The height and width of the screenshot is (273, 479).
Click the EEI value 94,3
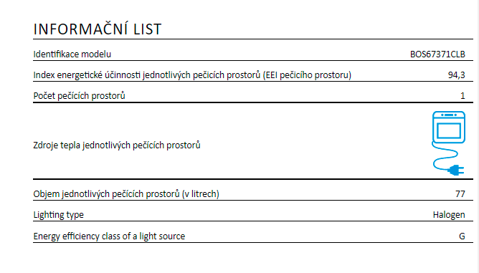pos(456,75)
